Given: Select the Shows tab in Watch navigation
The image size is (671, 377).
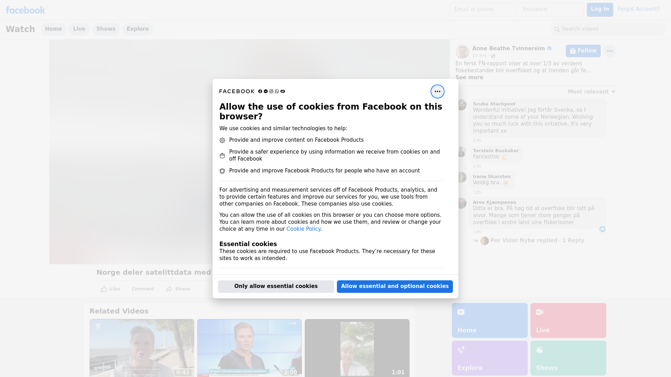Looking at the screenshot, I should click(x=106, y=29).
